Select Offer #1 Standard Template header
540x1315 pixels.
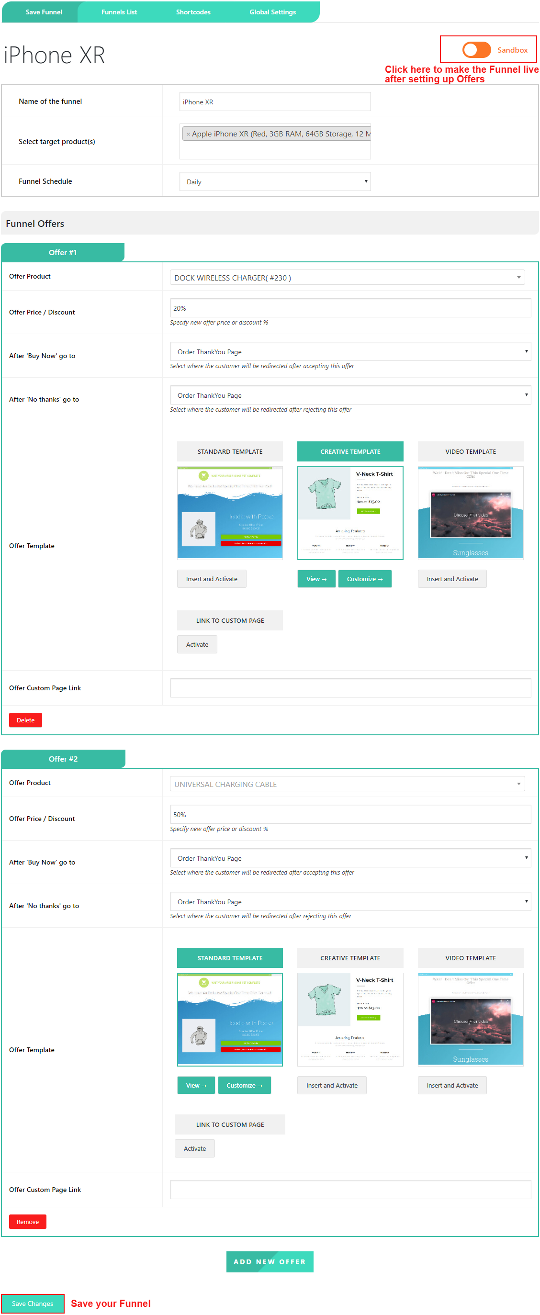[230, 451]
